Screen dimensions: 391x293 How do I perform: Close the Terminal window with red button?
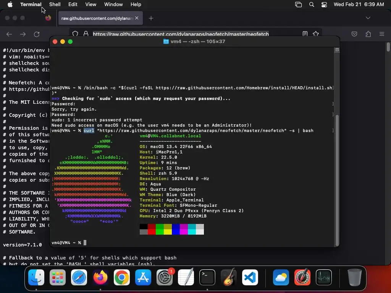[x=55, y=42]
